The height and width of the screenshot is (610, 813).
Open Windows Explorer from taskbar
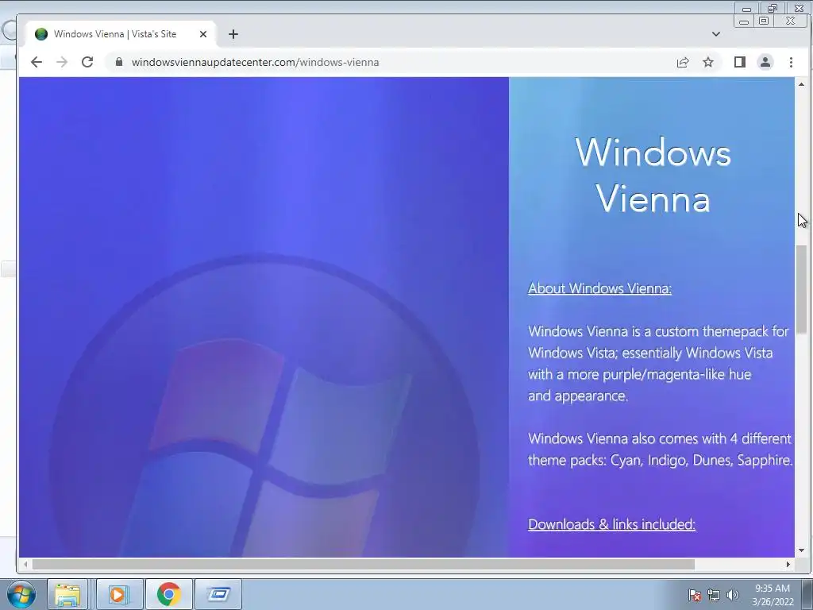point(68,594)
